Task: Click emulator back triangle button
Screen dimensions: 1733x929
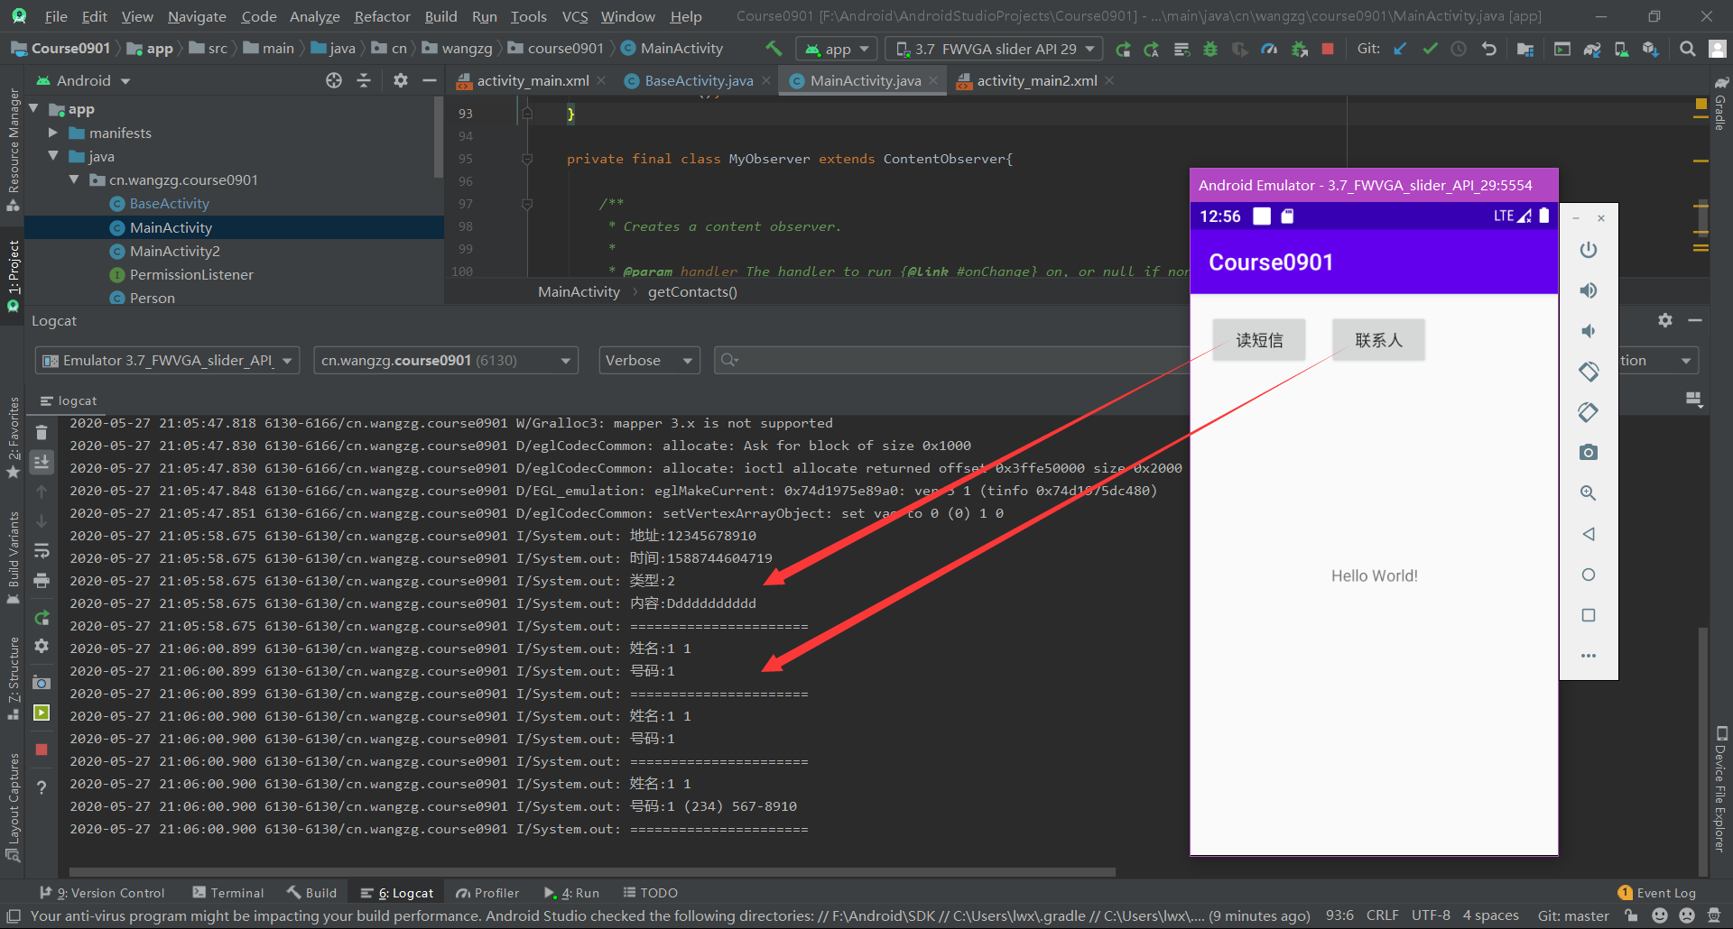Action: click(x=1589, y=534)
